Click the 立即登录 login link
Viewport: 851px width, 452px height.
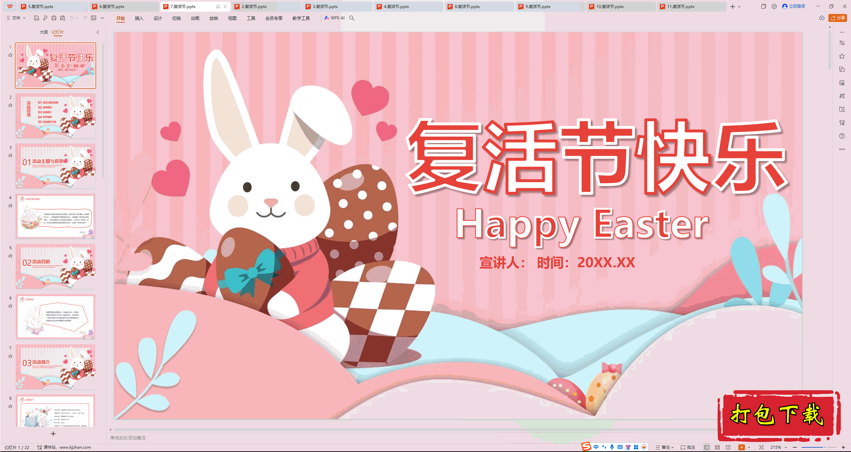tap(794, 6)
